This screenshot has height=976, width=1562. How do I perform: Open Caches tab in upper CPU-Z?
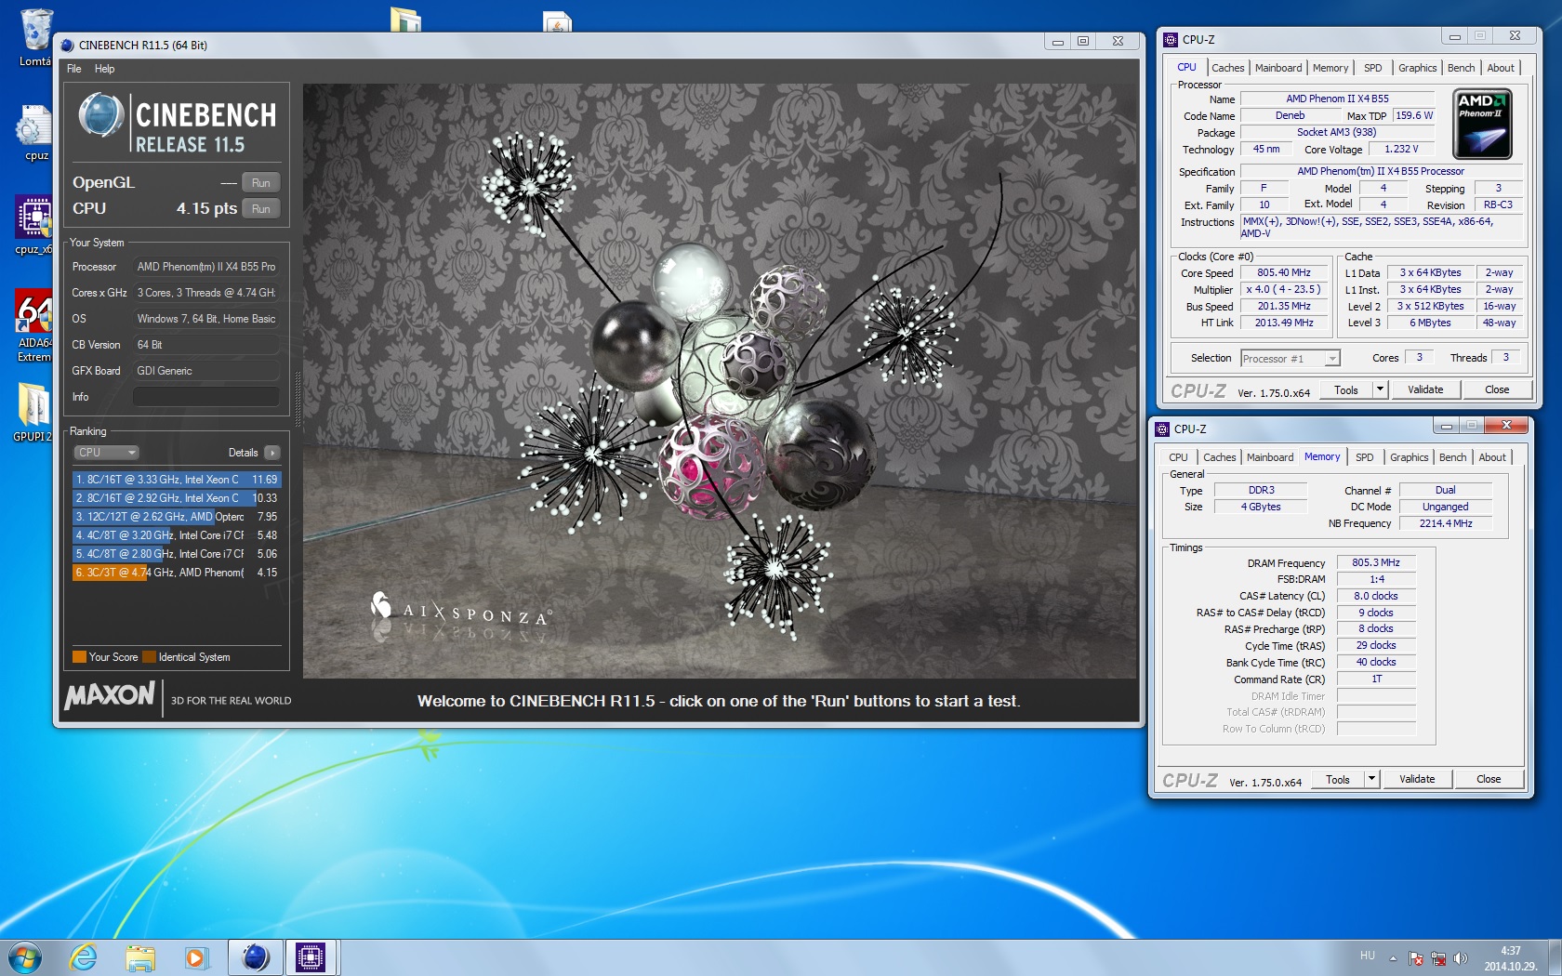pyautogui.click(x=1227, y=68)
